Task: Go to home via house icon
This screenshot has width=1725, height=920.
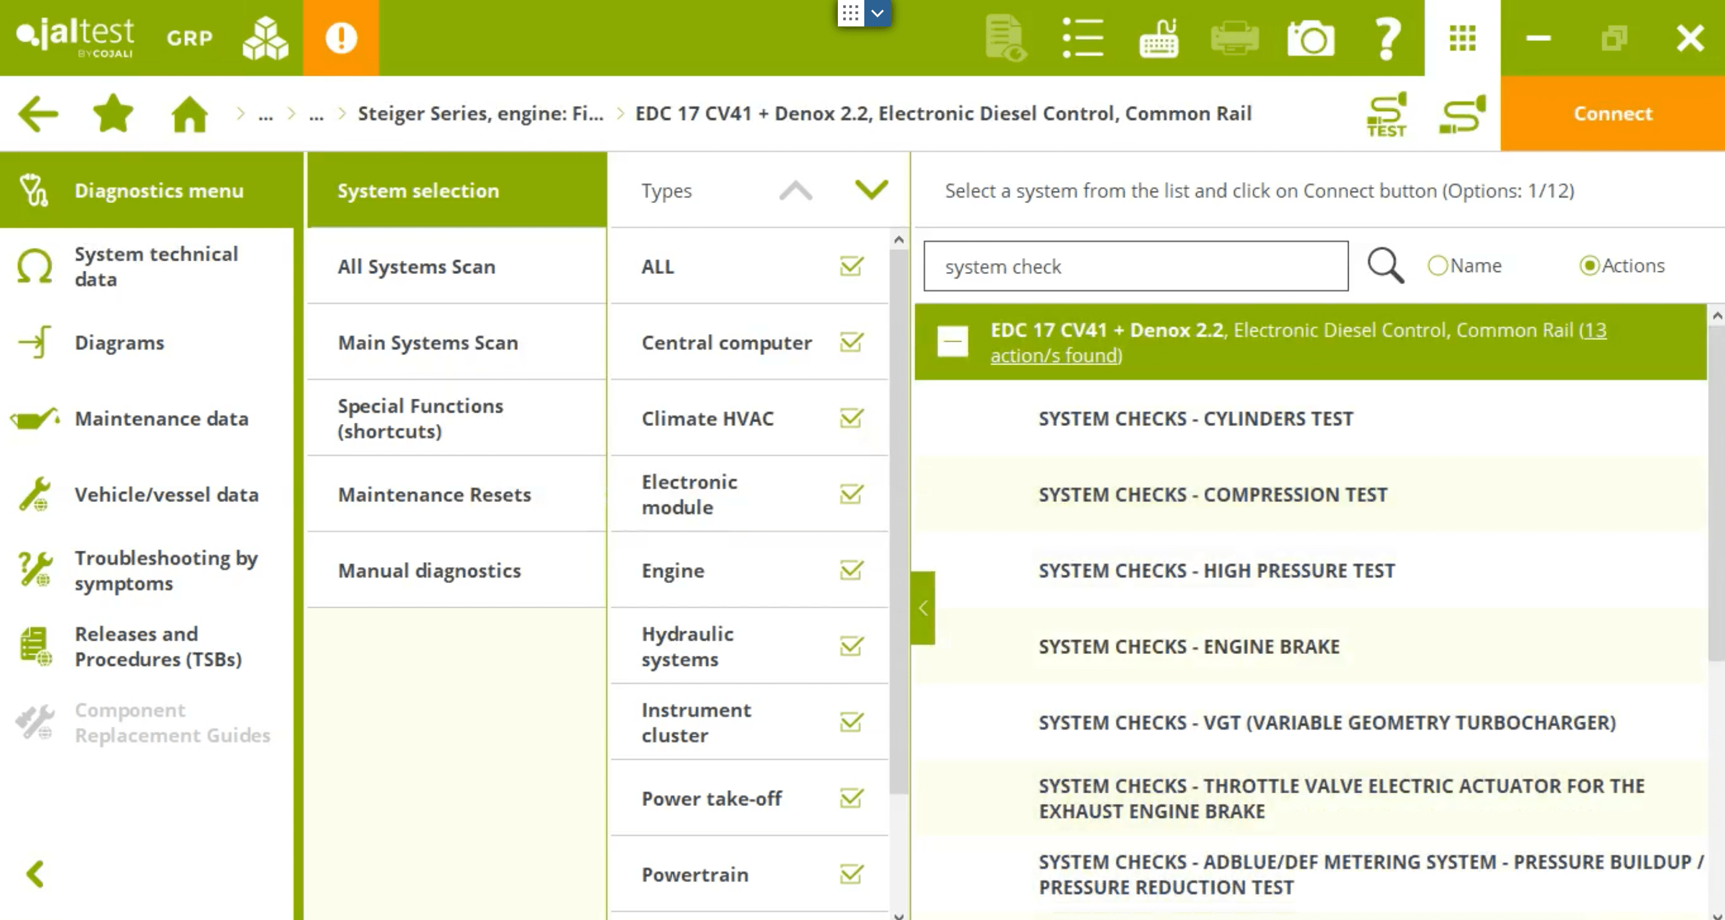Action: point(190,114)
